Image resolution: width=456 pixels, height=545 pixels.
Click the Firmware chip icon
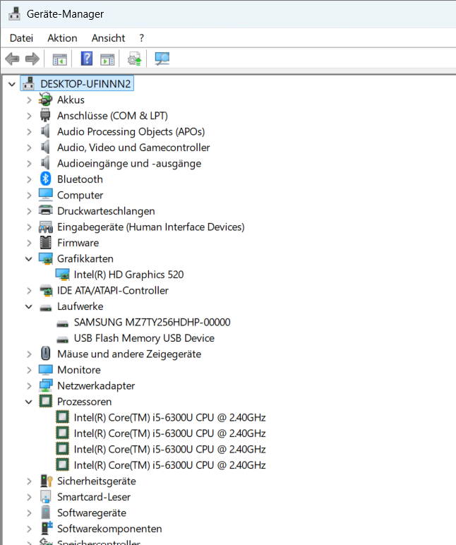(46, 243)
